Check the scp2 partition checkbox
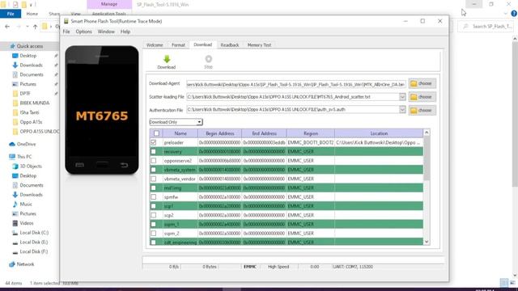518x291 pixels. pos(153,215)
